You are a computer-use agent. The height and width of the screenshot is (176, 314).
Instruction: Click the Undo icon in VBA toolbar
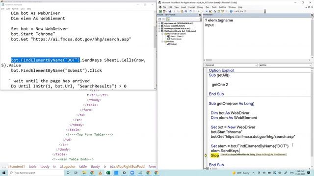pyautogui.click(x=191, y=11)
